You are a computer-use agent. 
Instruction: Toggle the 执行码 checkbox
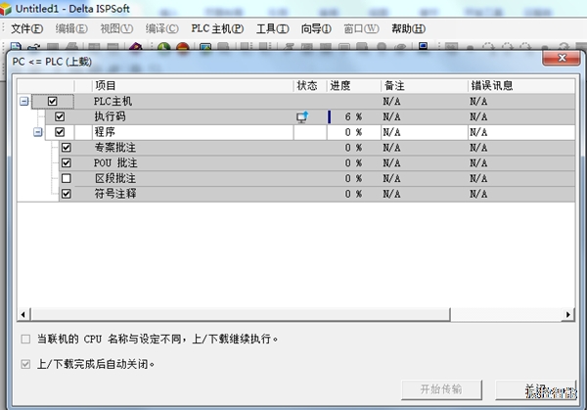tap(60, 116)
